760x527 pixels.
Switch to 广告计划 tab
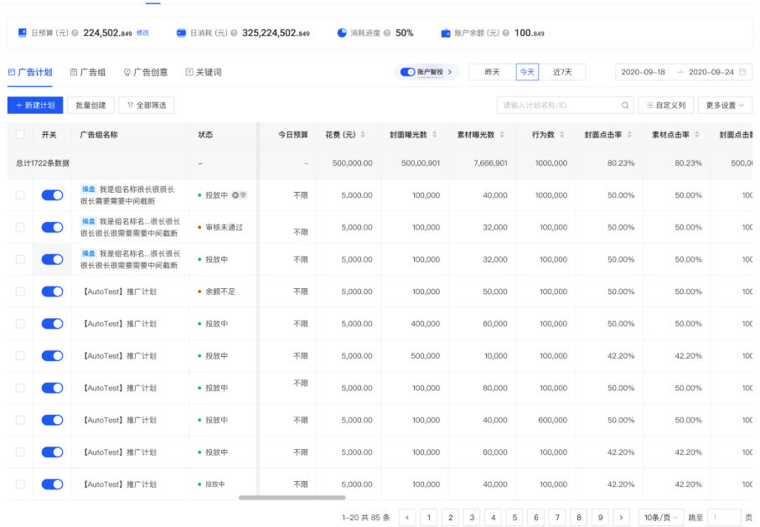(x=30, y=72)
